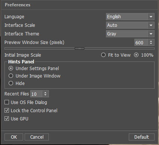
Task: Click the Recent Files number field
Action: click(x=36, y=94)
